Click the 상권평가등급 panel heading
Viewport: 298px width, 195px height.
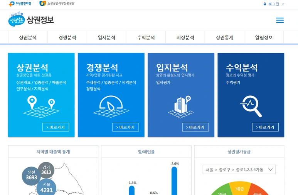[239, 152]
